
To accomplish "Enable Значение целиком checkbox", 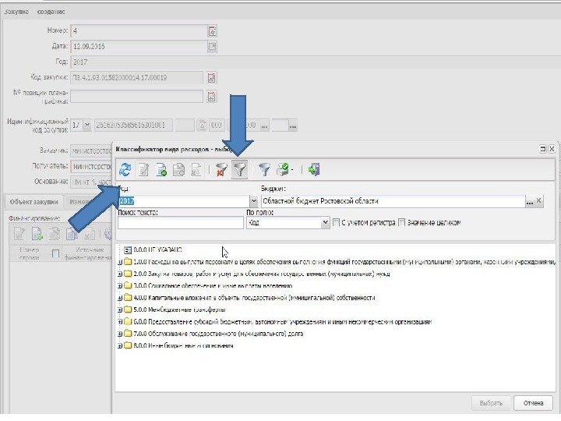I will pyautogui.click(x=401, y=223).
